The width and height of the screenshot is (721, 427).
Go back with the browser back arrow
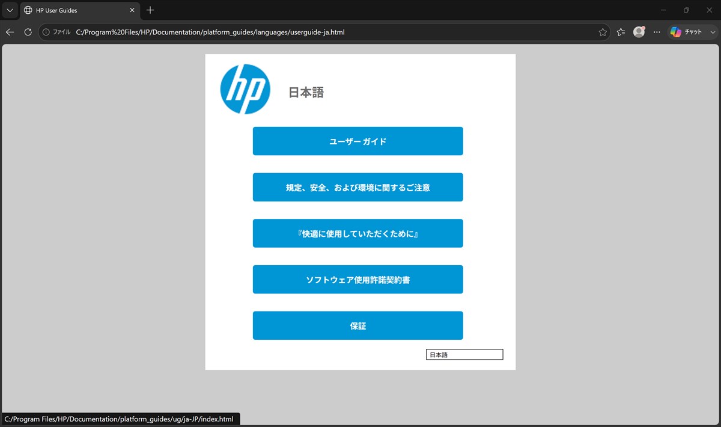tap(10, 32)
